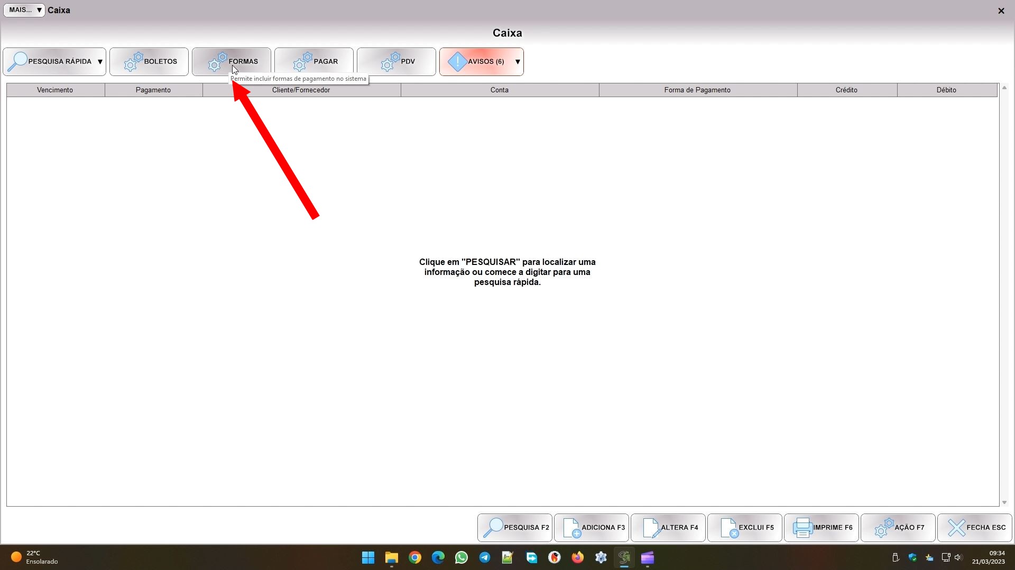Click the Pagar gear button

(314, 62)
